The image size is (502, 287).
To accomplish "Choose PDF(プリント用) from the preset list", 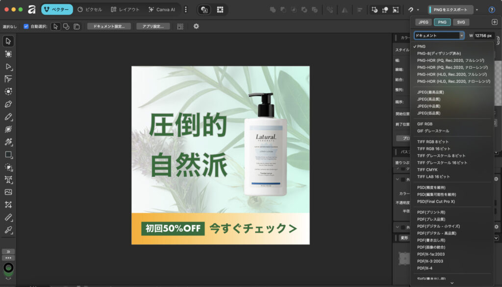I will pyautogui.click(x=431, y=212).
